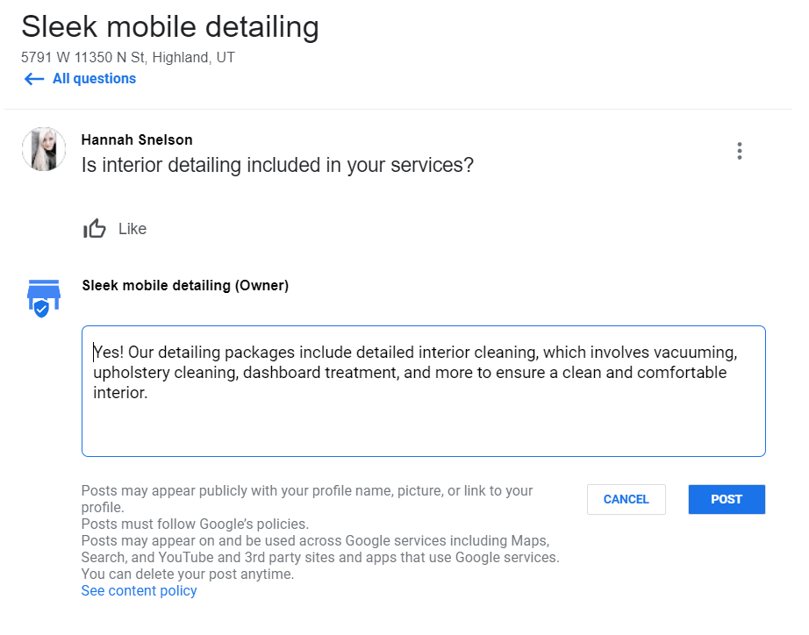Open the All questions link
Screen dimensions: 809x635
(x=95, y=78)
